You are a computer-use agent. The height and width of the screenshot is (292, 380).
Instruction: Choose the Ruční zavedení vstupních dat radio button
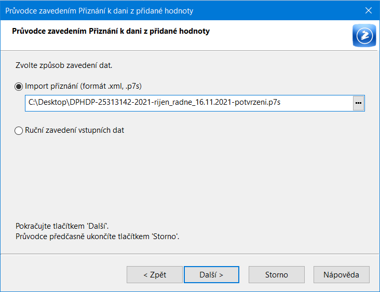[x=19, y=131]
